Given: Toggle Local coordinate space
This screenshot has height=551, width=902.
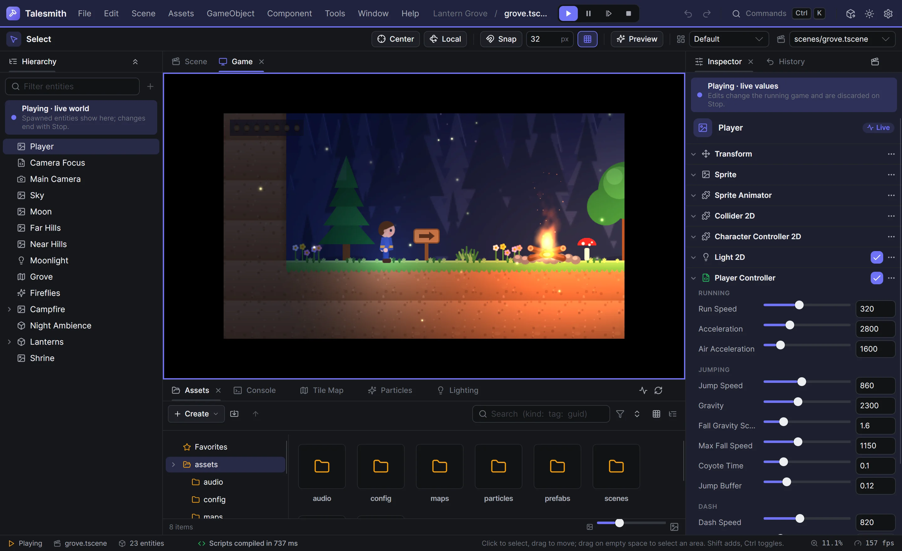Looking at the screenshot, I should 445,39.
